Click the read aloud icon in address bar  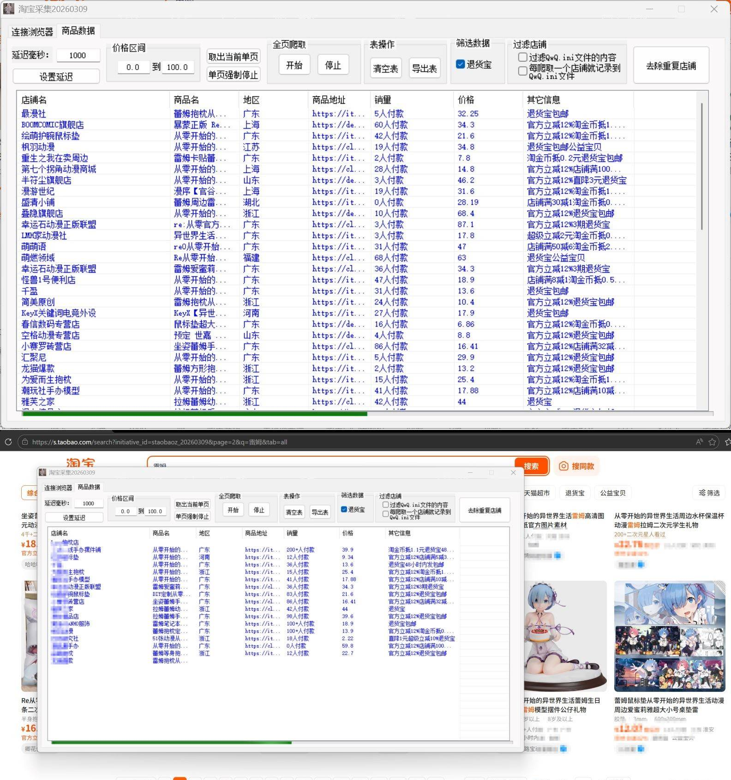click(700, 442)
